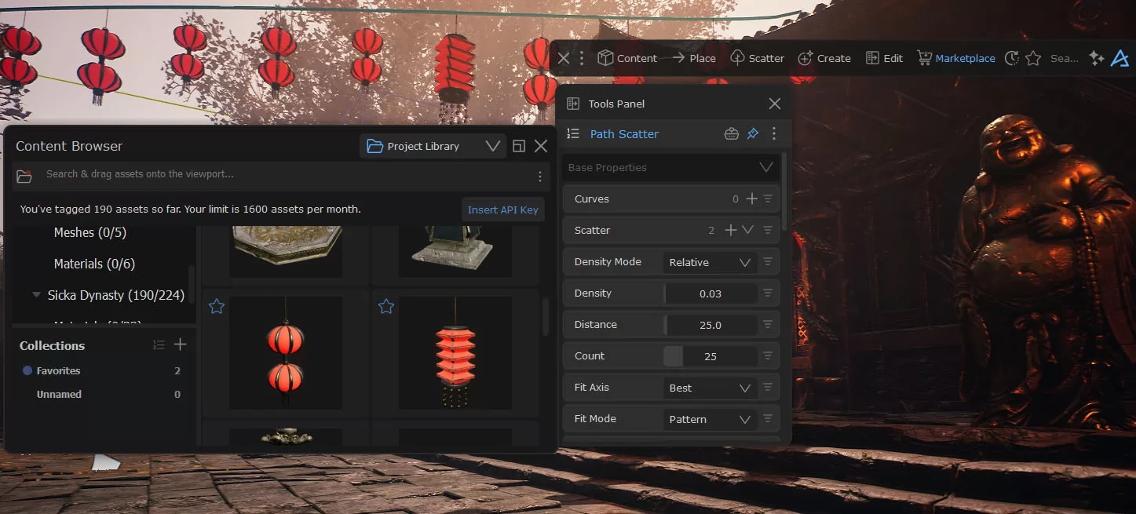Image resolution: width=1136 pixels, height=514 pixels.
Task: Click the Insert API Key button
Action: 502,210
